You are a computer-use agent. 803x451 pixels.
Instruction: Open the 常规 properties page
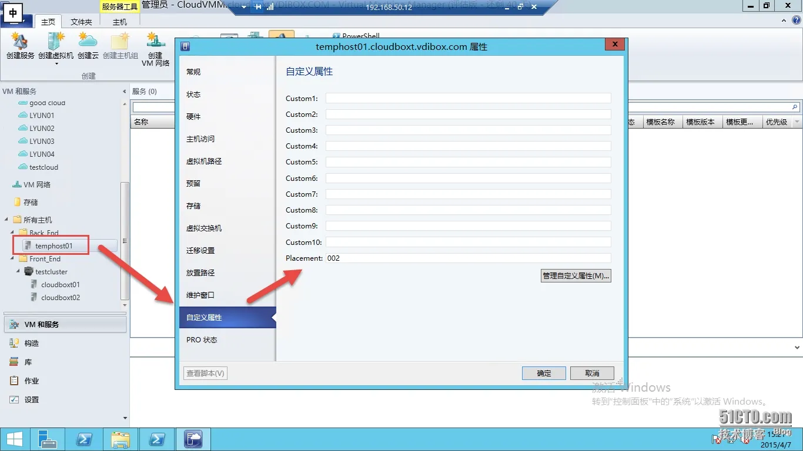(227, 72)
